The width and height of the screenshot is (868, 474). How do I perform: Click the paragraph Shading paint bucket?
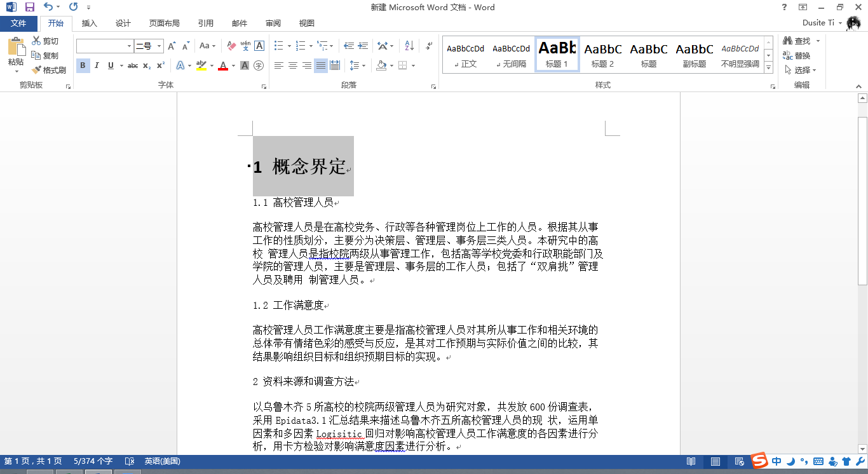tap(381, 65)
